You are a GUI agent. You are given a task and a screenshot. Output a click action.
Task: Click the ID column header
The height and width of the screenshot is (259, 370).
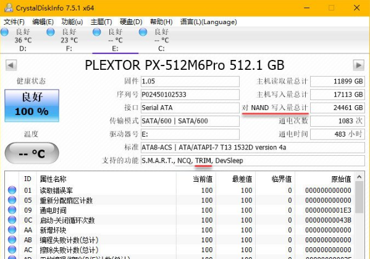point(28,179)
